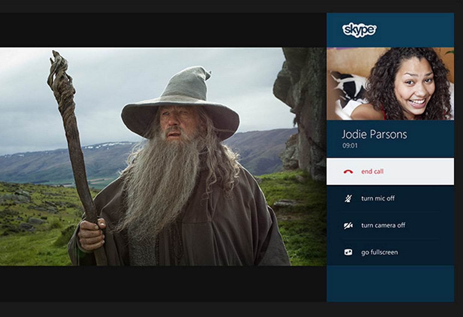Viewport: 463px width, 317px height.
Task: Click the 09:01 call timer
Action: click(350, 145)
